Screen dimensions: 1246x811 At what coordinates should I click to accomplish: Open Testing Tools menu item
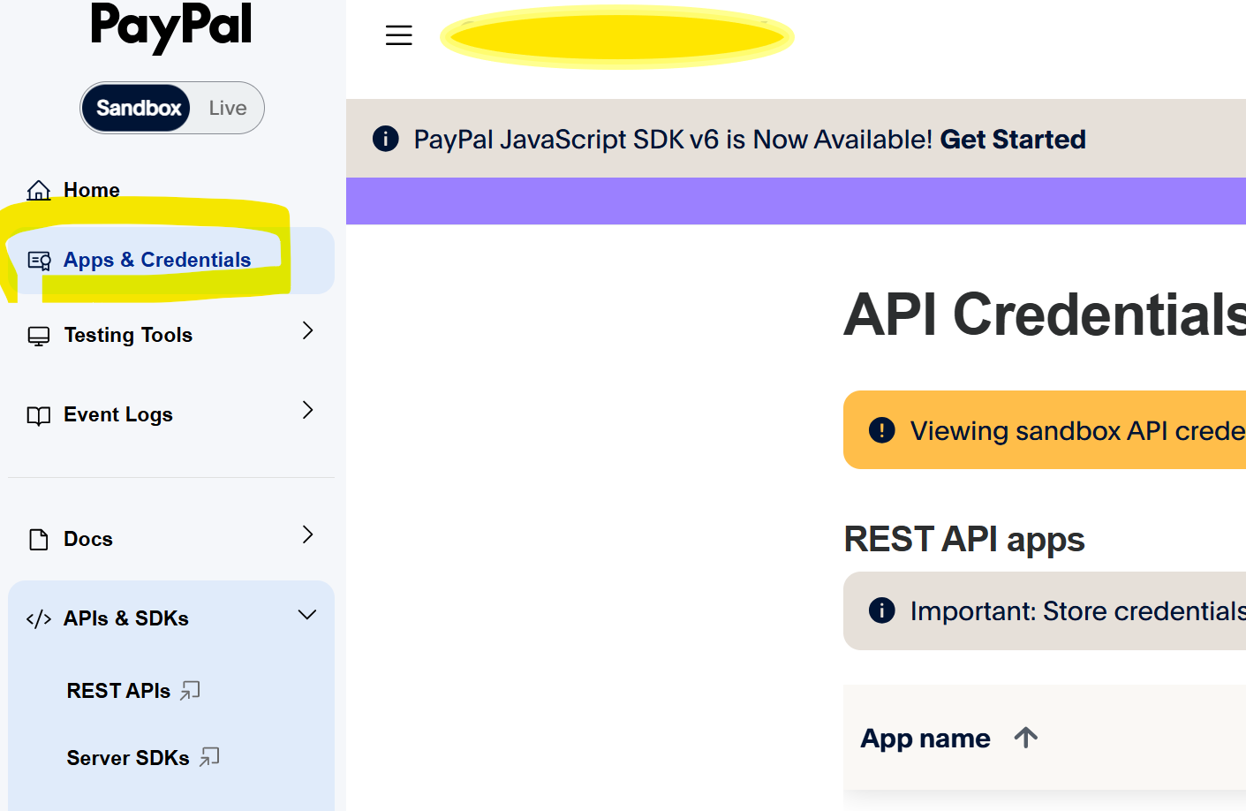[128, 335]
